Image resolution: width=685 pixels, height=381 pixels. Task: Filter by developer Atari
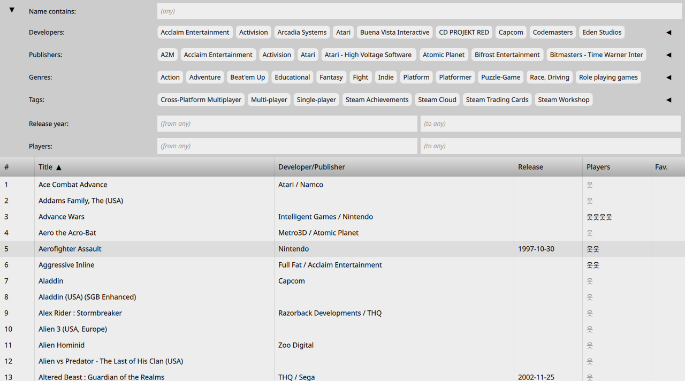[x=344, y=32]
